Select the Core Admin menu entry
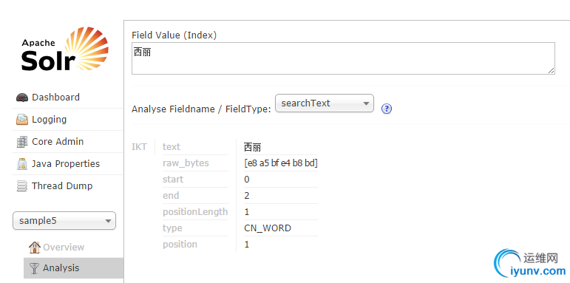This screenshot has height=283, width=570. [58, 142]
